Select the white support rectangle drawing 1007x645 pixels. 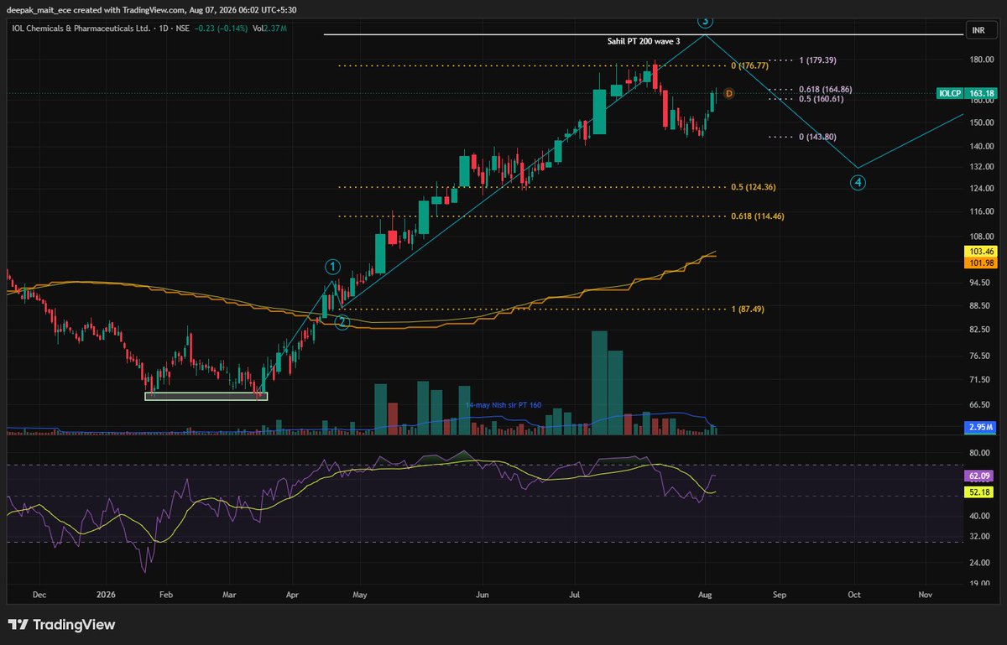point(206,397)
